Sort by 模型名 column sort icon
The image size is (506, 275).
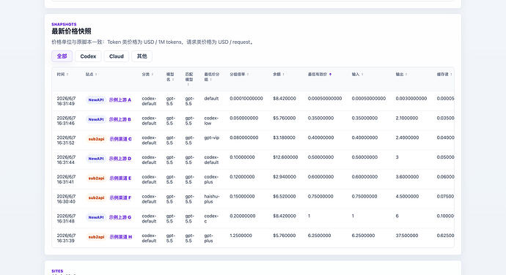pyautogui.click(x=173, y=80)
